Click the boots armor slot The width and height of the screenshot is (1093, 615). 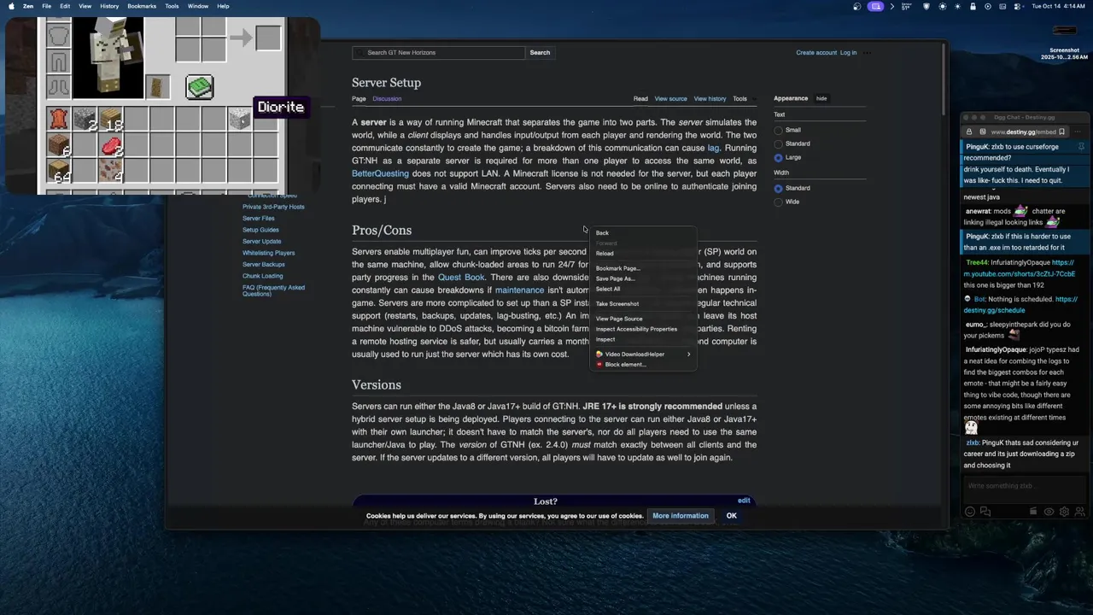click(58, 87)
